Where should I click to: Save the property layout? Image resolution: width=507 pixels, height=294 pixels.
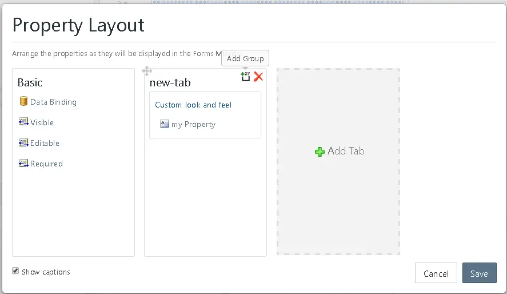479,273
